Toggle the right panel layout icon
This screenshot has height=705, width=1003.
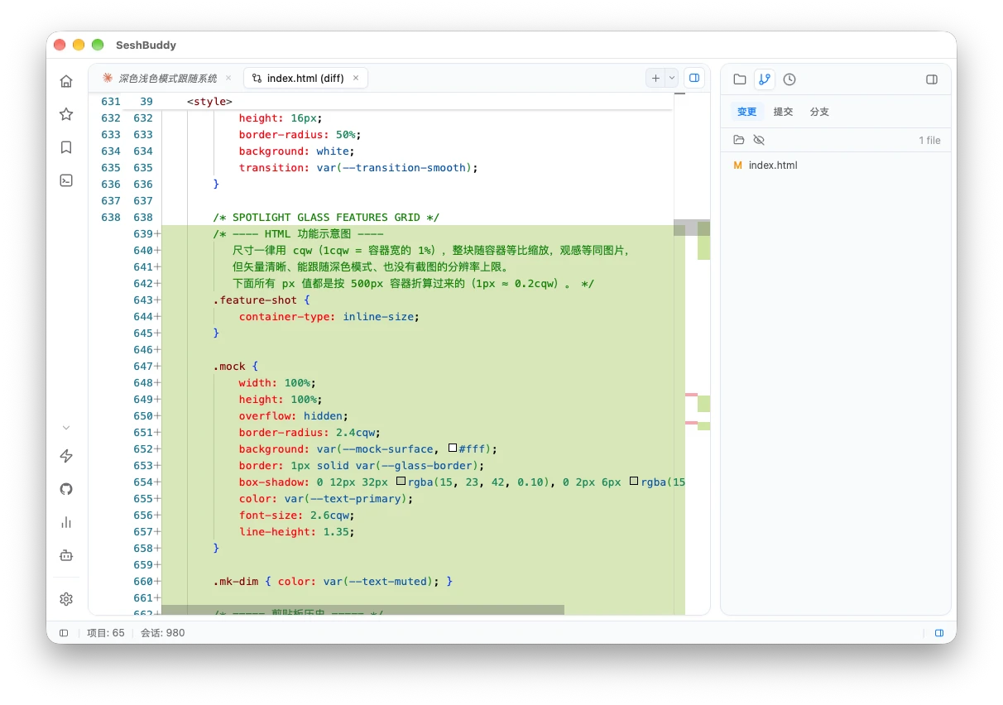932,79
